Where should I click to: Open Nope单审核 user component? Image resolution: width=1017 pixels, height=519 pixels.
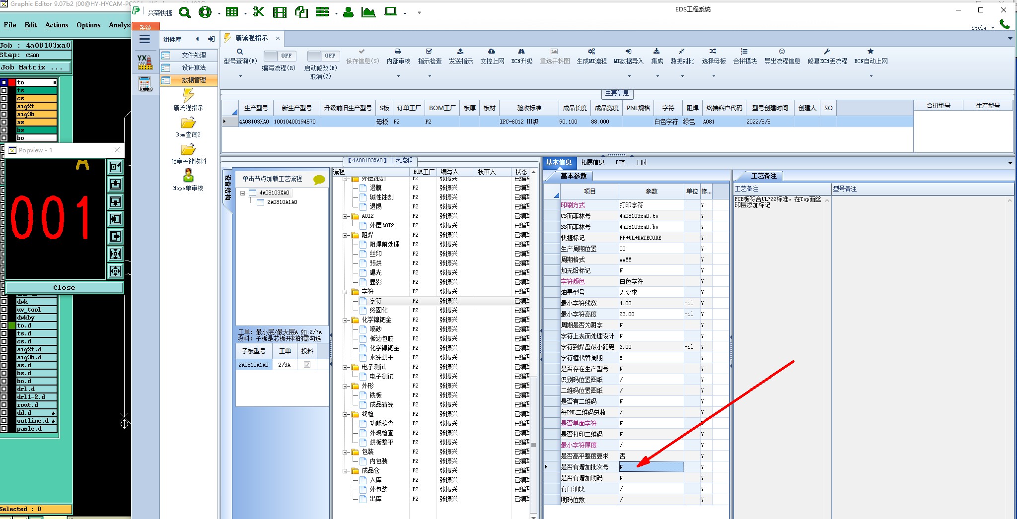(x=188, y=180)
